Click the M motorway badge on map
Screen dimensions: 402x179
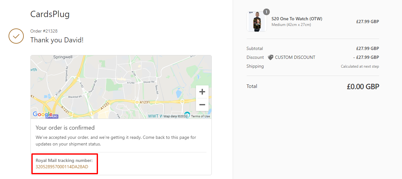[53, 116]
